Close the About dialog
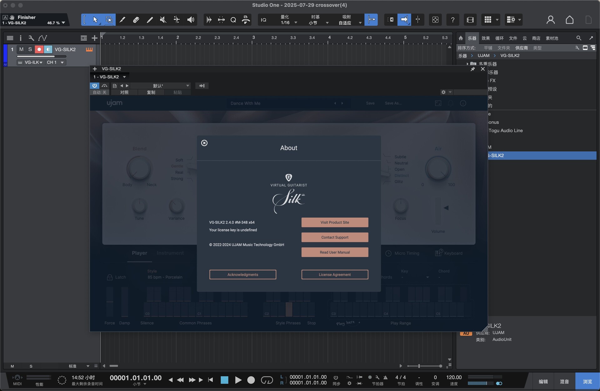Viewport: 600px width, 391px height. tap(204, 143)
